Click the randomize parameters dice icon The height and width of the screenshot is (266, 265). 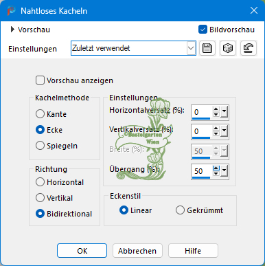tap(228, 48)
